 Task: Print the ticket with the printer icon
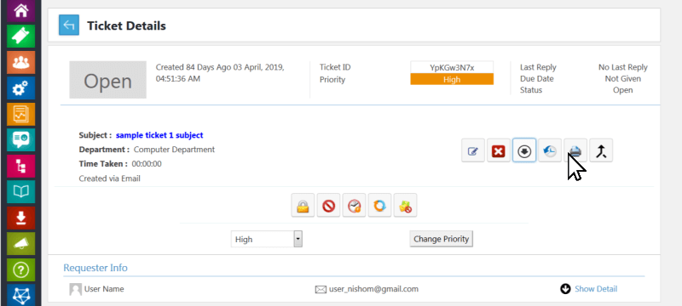tap(575, 150)
